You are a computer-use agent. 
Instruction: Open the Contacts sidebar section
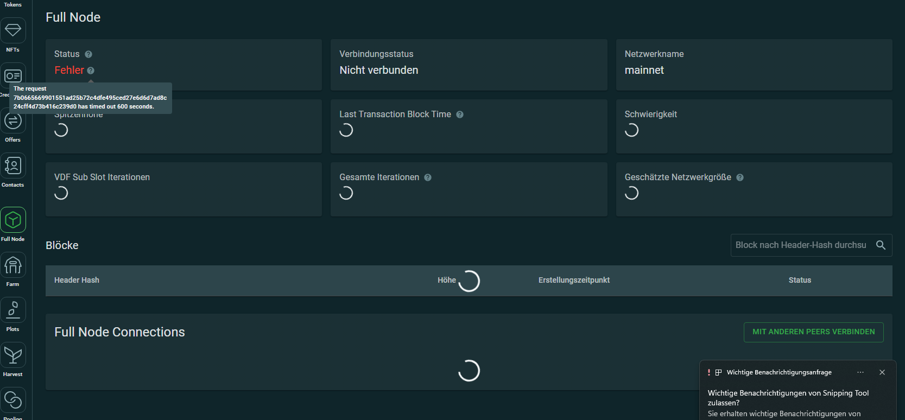click(13, 166)
